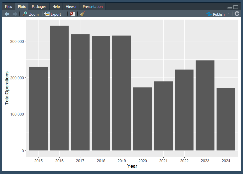Refresh the current plot
Screen dimensions: 243x174
tap(237, 14)
